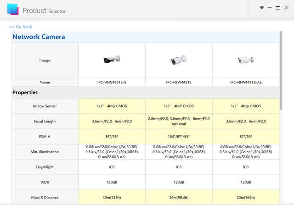Screen dimensions: 294x205
Task: Select the IPC-HFW4431E-S camera image
Action: click(112, 60)
